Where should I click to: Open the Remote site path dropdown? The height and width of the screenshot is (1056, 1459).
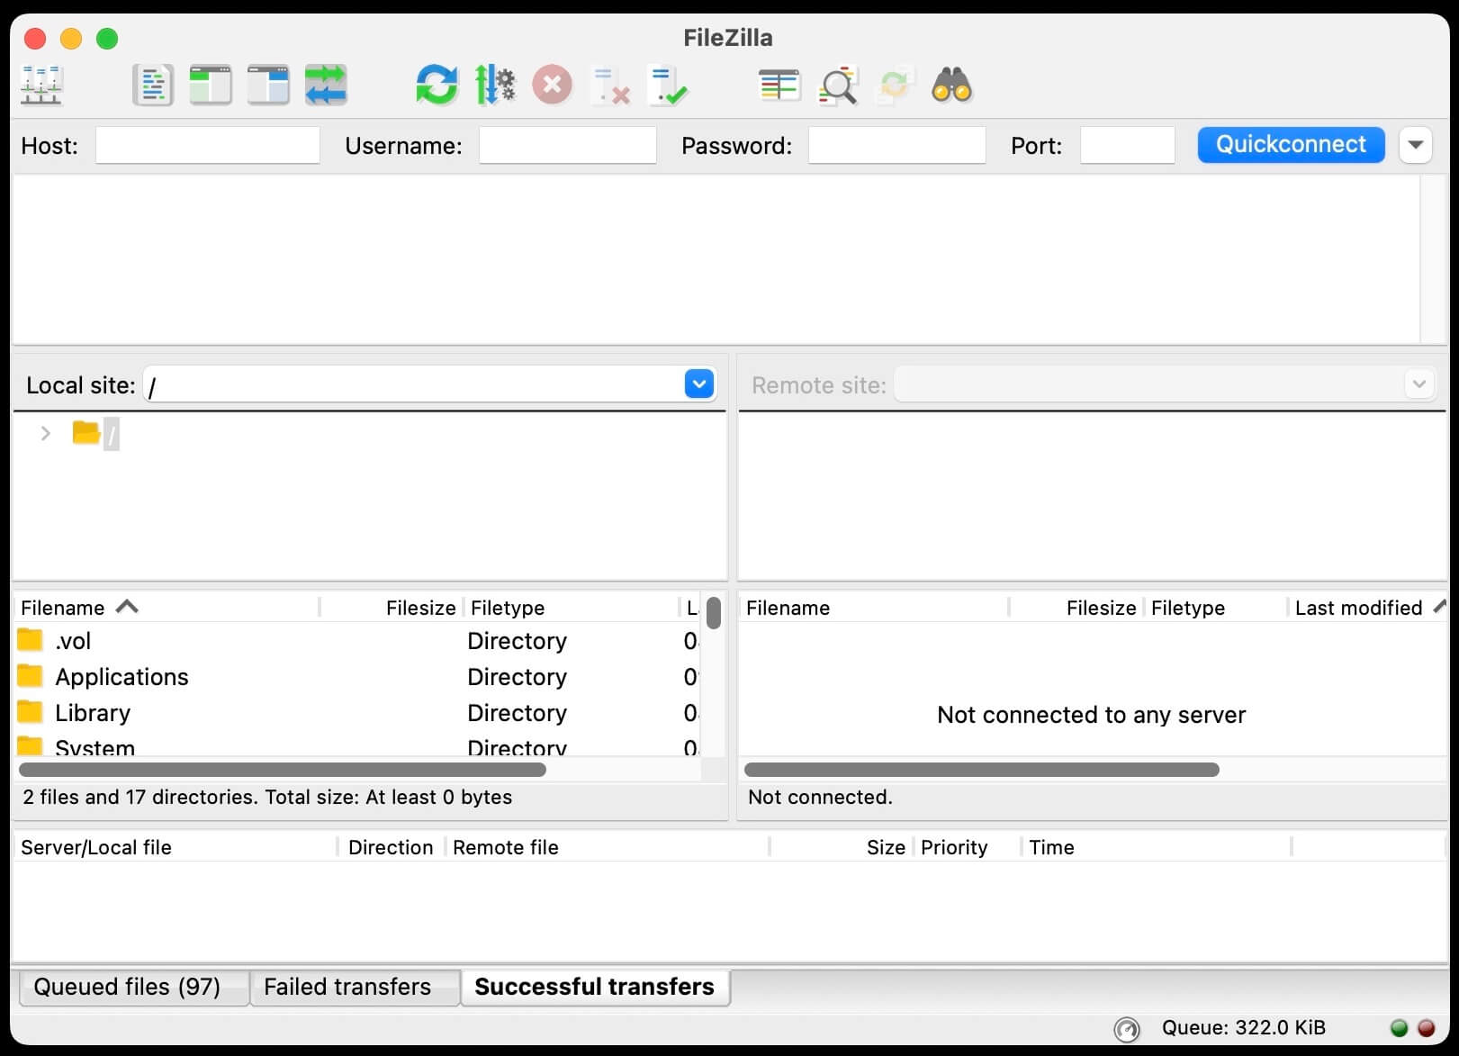point(1418,384)
